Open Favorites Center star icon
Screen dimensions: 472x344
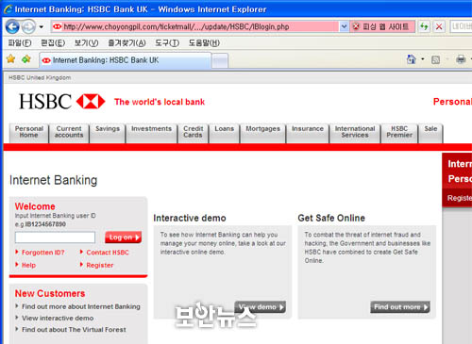(x=10, y=58)
